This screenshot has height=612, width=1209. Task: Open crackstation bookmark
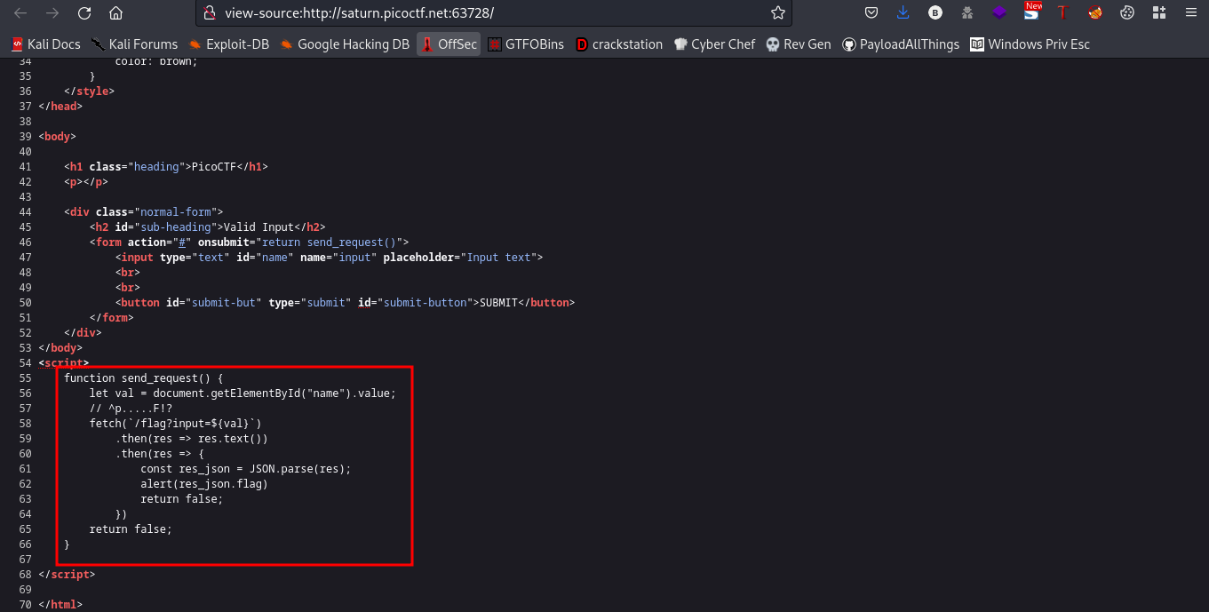click(x=619, y=44)
